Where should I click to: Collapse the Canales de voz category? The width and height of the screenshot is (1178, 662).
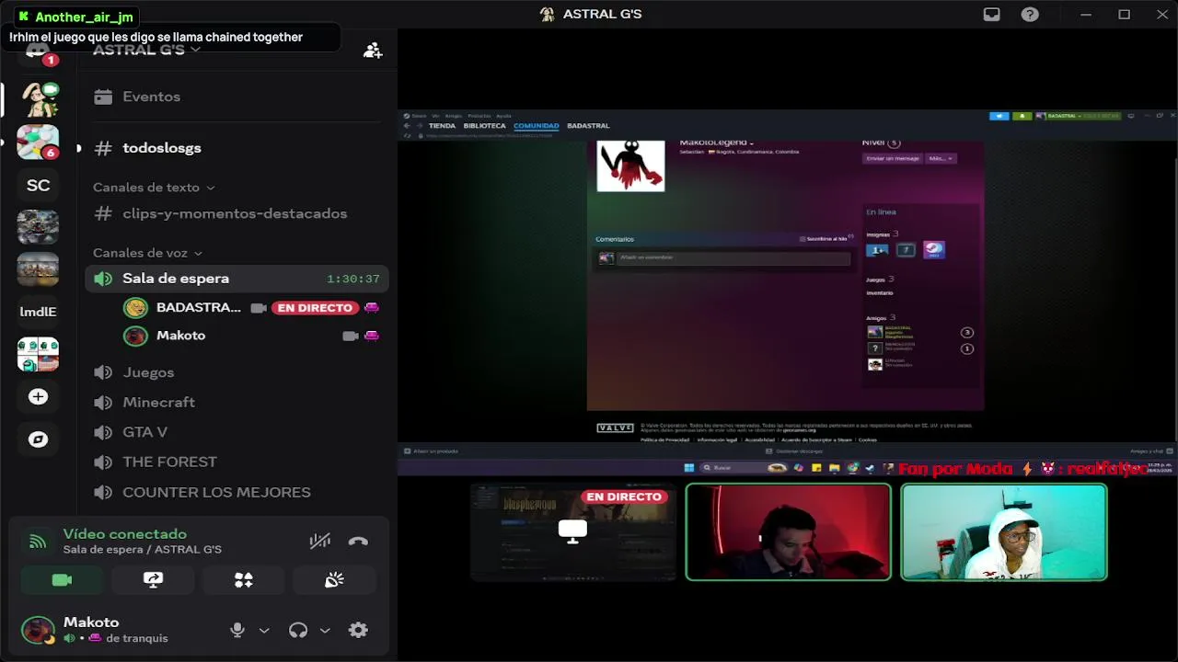147,253
